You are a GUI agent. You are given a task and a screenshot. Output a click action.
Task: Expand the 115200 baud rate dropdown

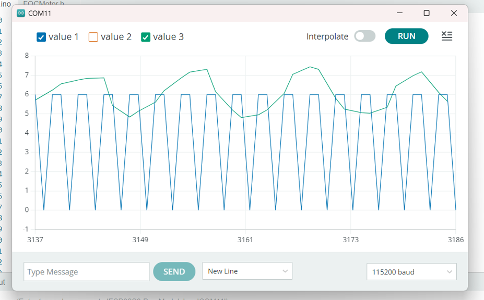click(411, 272)
